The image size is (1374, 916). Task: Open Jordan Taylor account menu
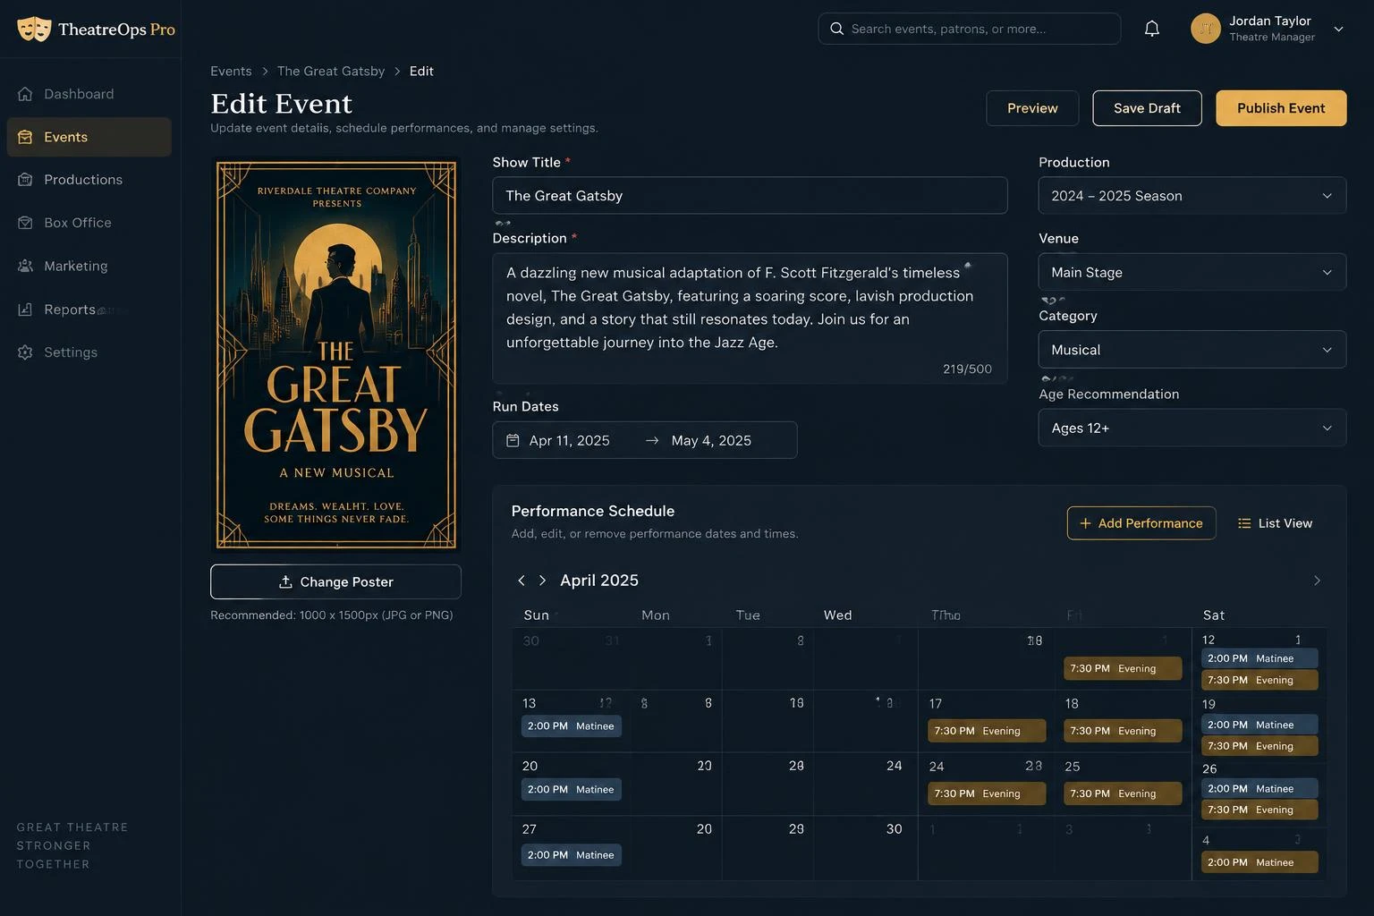pyautogui.click(x=1268, y=29)
